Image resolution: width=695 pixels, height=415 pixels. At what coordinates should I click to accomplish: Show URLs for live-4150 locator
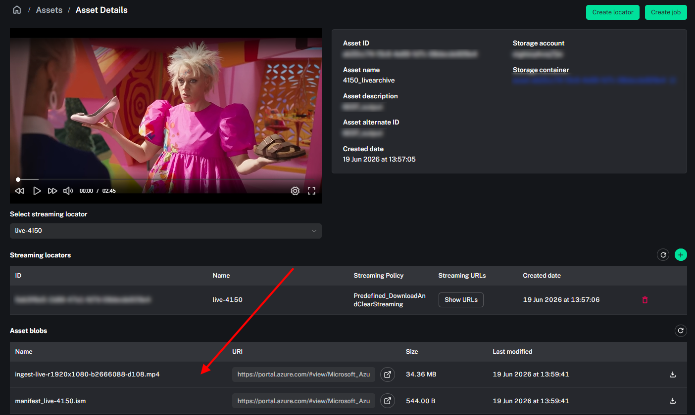click(x=461, y=300)
